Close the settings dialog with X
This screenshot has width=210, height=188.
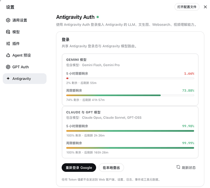coord(205,7)
